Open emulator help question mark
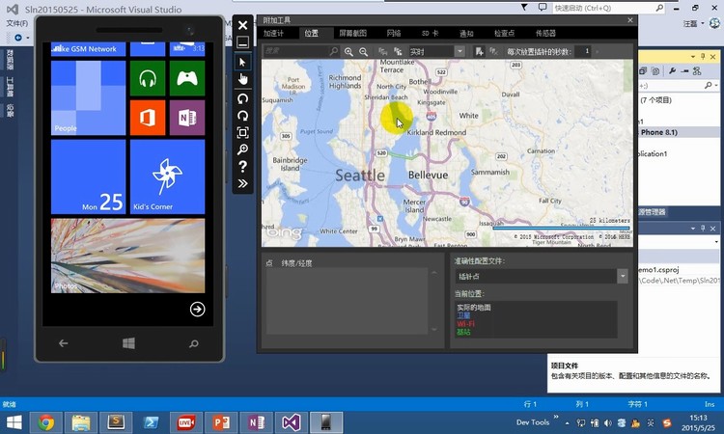 (242, 167)
